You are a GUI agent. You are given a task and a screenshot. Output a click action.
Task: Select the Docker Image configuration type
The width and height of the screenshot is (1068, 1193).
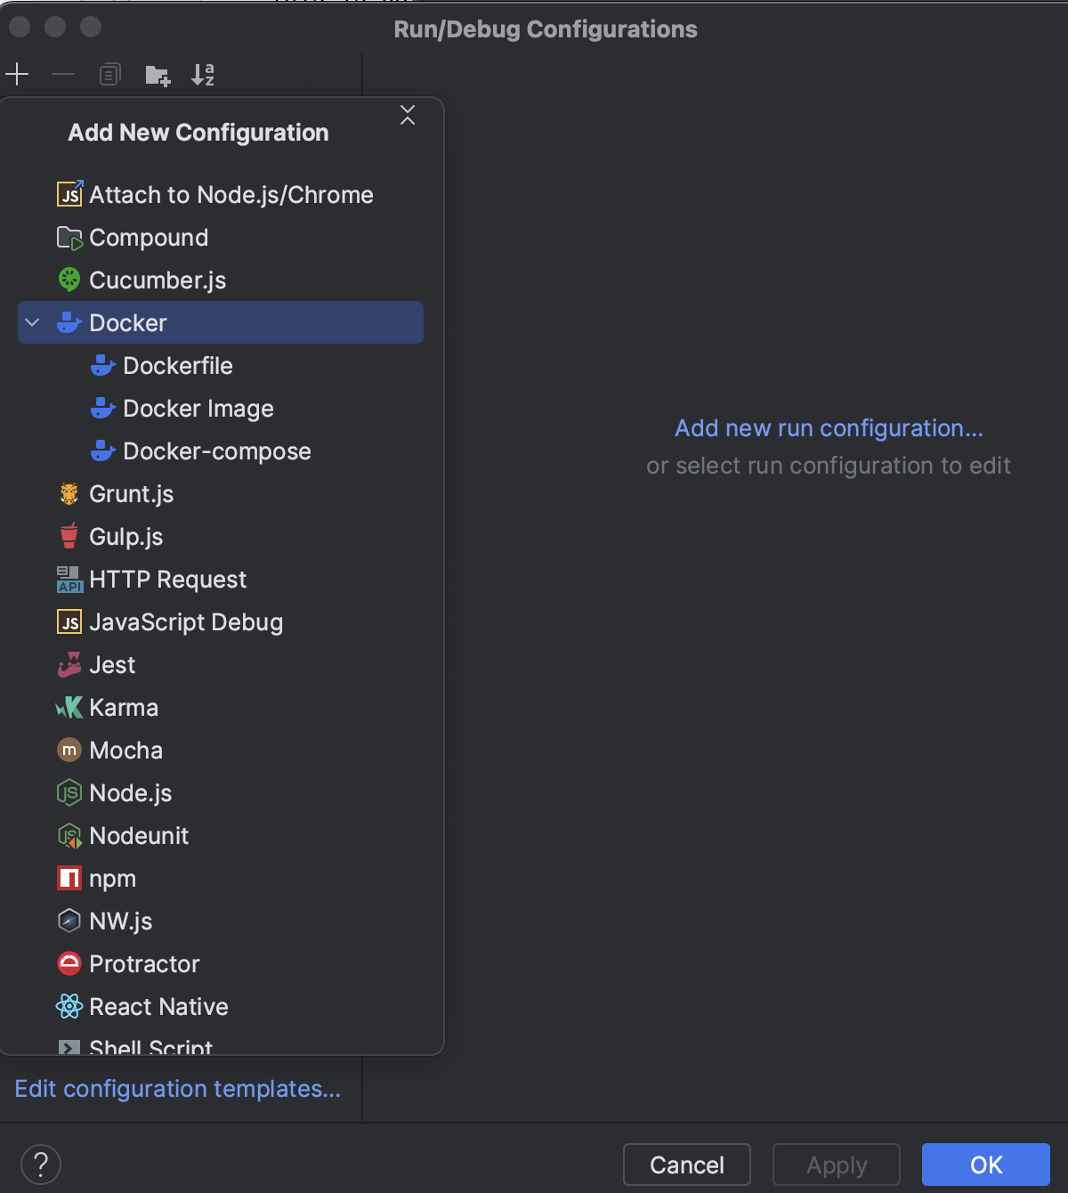[x=198, y=408]
